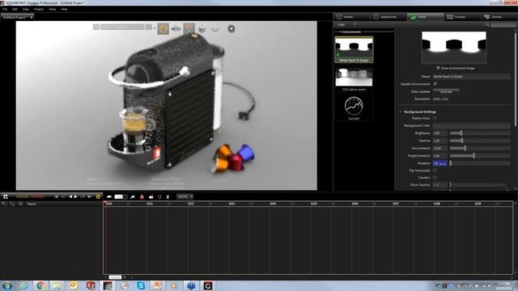518x291 pixels.
Task: Click the Gamma slider
Action: (480, 141)
